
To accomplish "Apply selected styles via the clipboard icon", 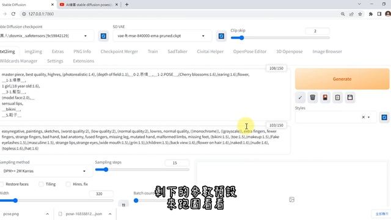I will click(337, 98).
